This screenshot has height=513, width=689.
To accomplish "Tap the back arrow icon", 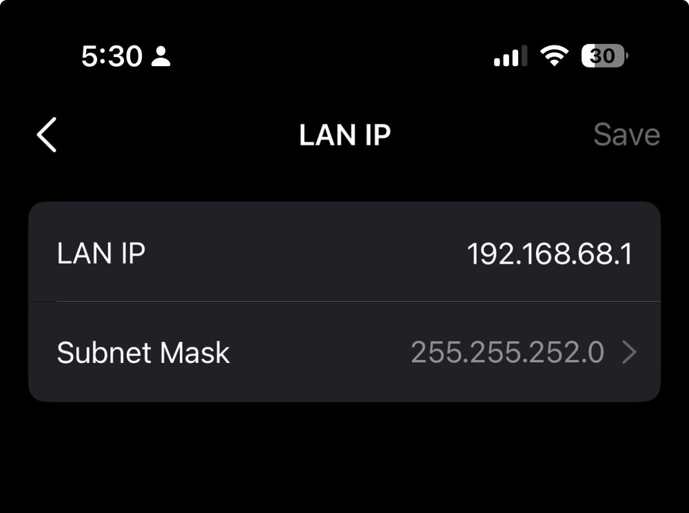I will point(47,134).
